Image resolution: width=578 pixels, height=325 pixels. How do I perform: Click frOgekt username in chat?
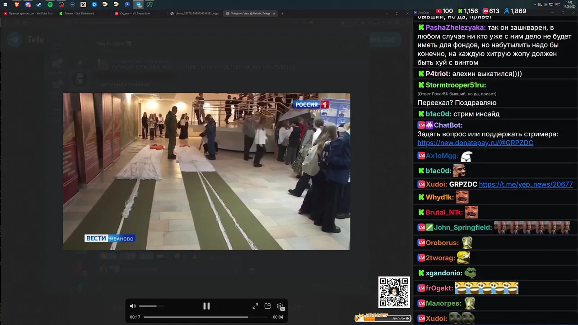click(439, 288)
